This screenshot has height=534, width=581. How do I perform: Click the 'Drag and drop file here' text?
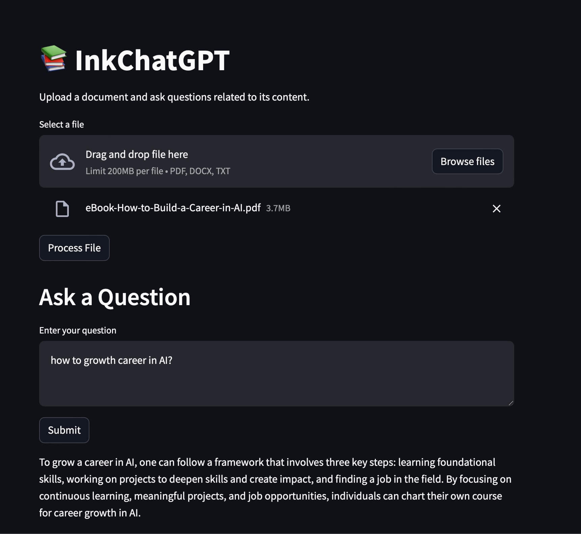(137, 154)
